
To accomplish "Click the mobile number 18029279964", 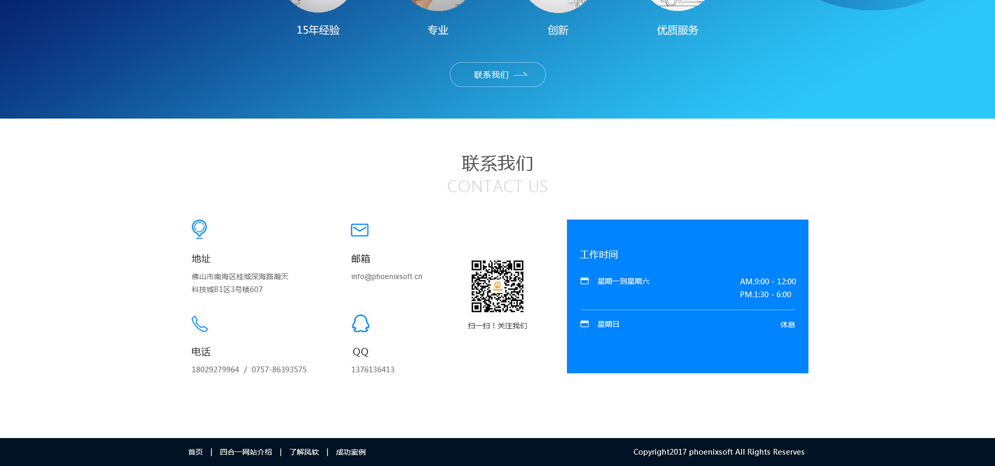I will pyautogui.click(x=216, y=370).
